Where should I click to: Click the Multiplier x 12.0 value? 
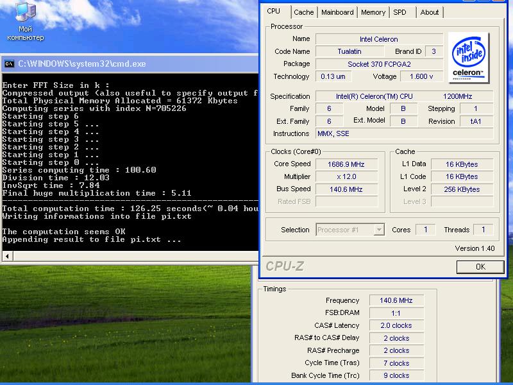click(x=346, y=177)
